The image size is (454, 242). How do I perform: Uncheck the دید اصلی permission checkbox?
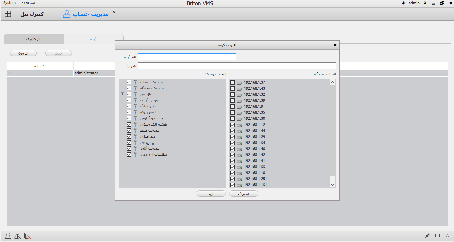click(x=129, y=136)
